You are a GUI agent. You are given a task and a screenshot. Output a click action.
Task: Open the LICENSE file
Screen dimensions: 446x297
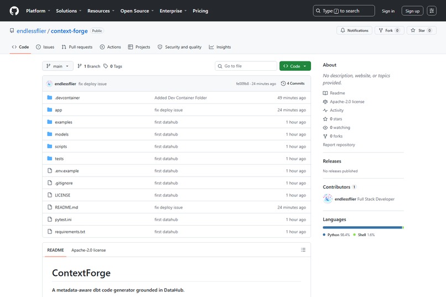click(x=63, y=195)
